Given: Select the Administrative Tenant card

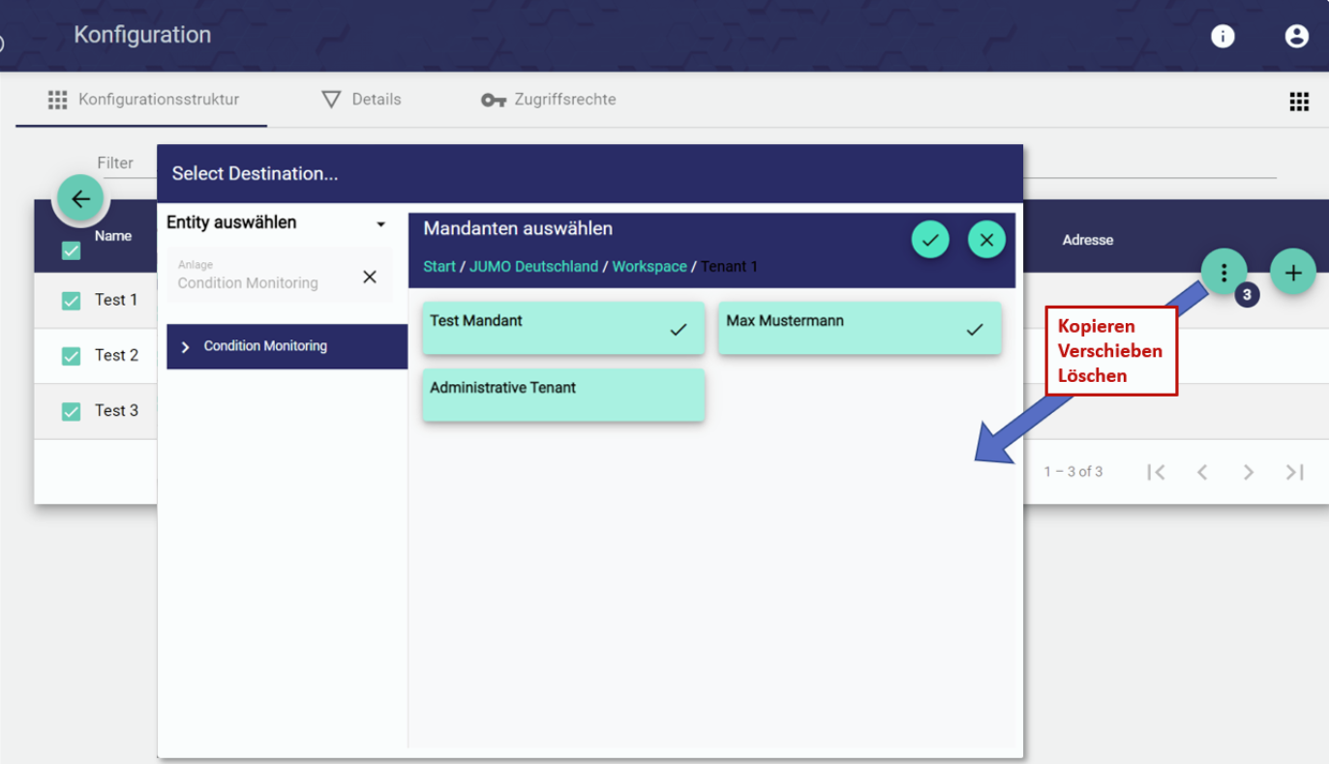Looking at the screenshot, I should [562, 395].
